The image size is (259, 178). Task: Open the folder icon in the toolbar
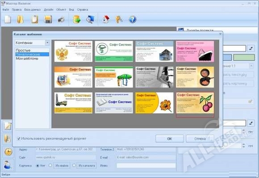coord(20,19)
